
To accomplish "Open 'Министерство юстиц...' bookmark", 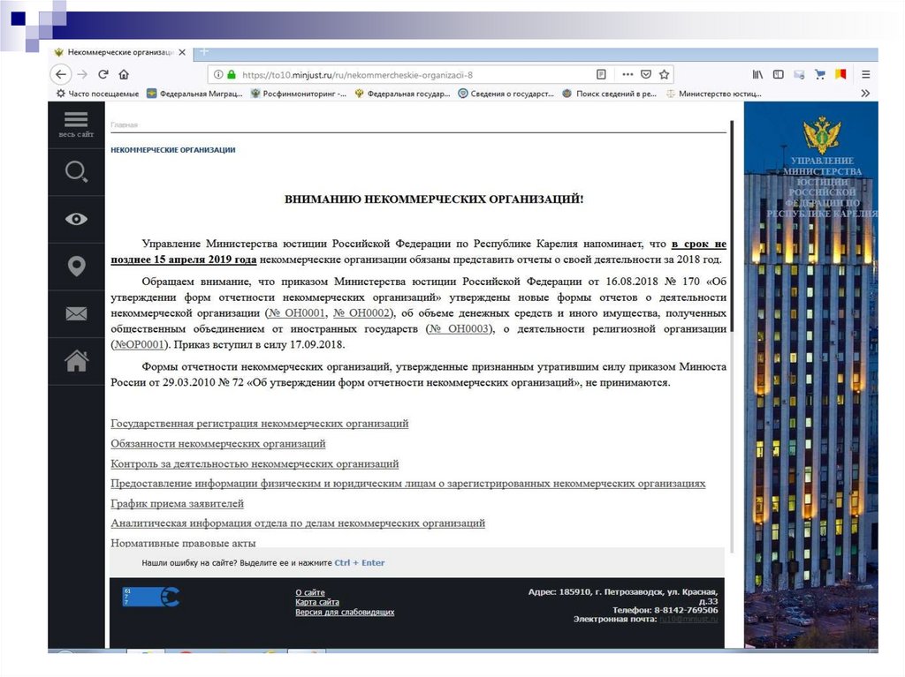I will point(714,94).
